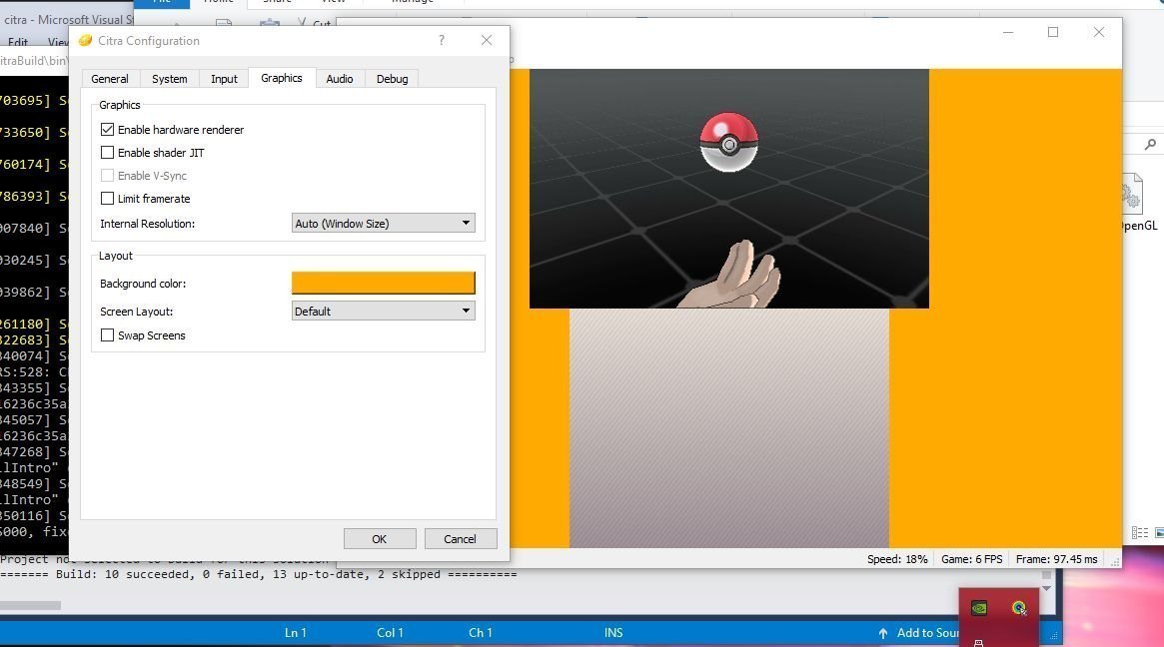This screenshot has width=1164, height=647.
Task: Click the Visual Studio title bar text
Action: click(68, 20)
